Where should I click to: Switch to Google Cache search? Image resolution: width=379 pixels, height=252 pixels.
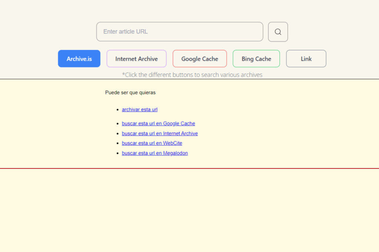(x=199, y=59)
